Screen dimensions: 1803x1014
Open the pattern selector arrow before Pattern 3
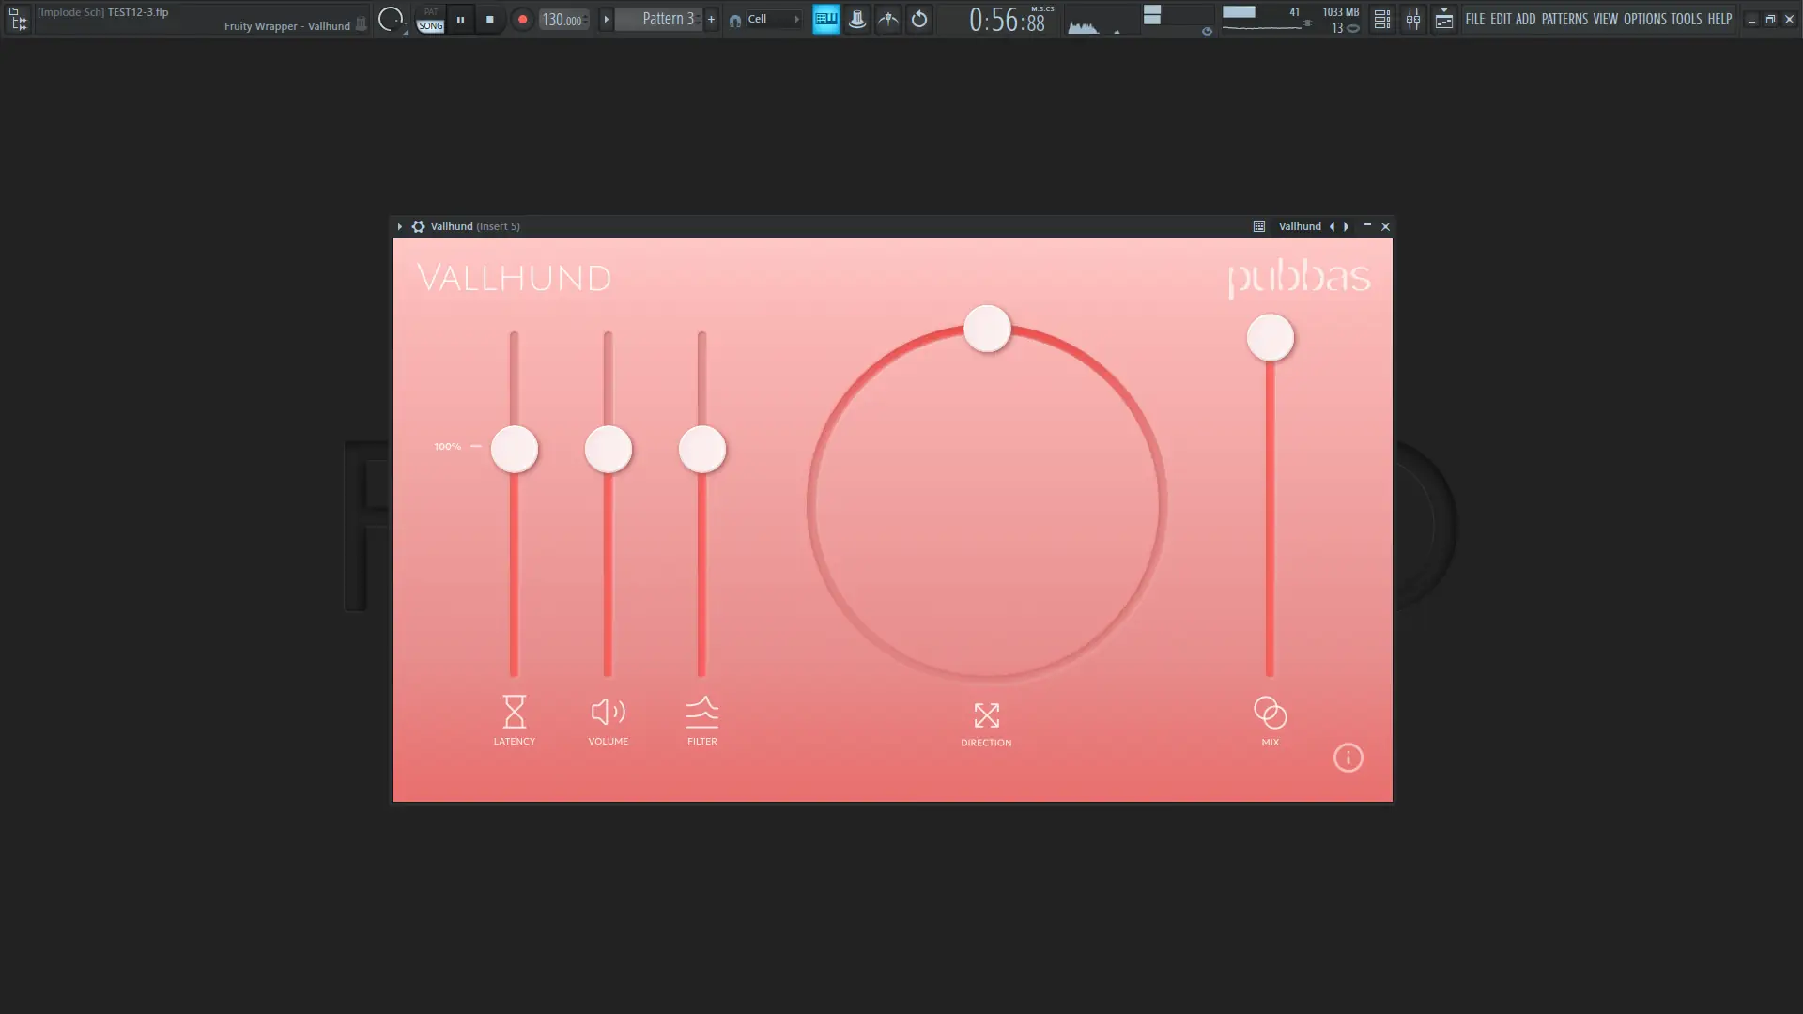point(606,19)
